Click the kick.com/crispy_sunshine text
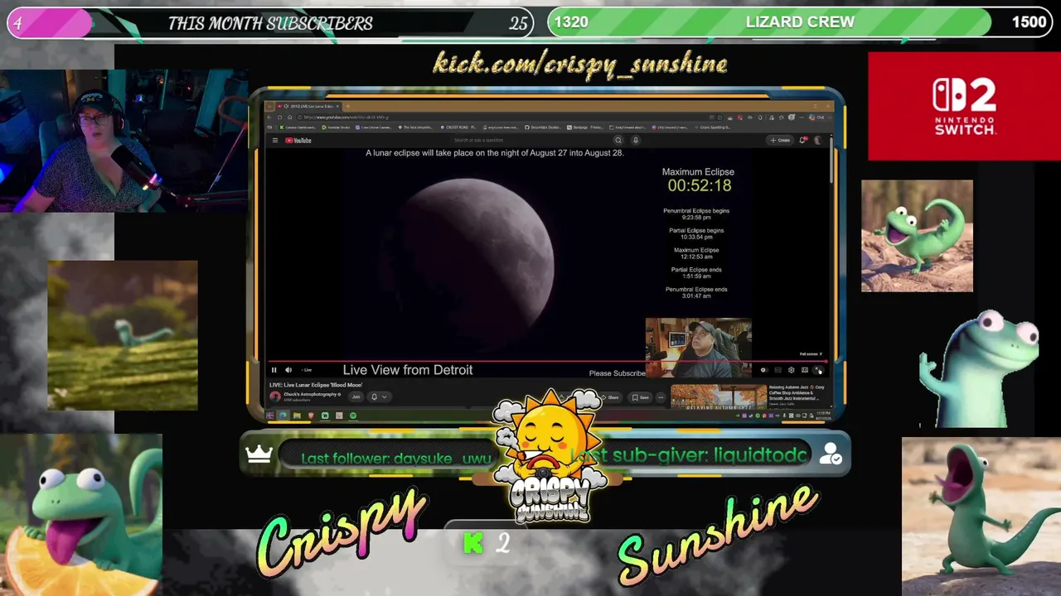The width and height of the screenshot is (1061, 596). click(x=580, y=64)
